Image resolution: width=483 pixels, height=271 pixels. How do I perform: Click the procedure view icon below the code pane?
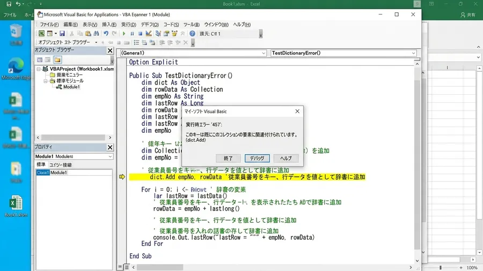(x=120, y=267)
